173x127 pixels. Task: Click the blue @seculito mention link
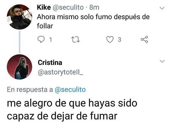[70, 90]
